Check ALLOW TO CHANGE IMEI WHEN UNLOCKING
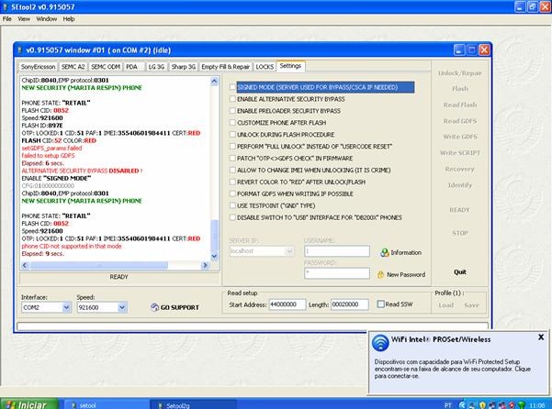Screen dimensions: 552x409 232,170
